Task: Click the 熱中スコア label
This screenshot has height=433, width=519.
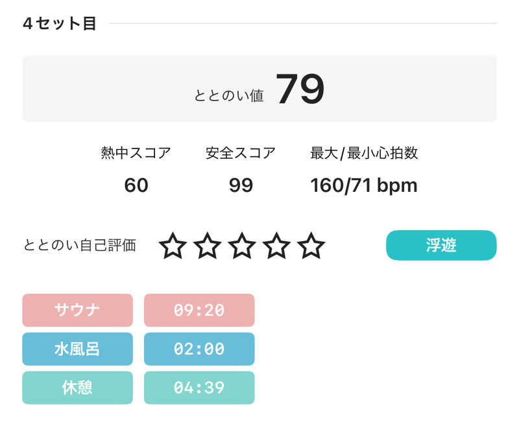Action: click(136, 154)
